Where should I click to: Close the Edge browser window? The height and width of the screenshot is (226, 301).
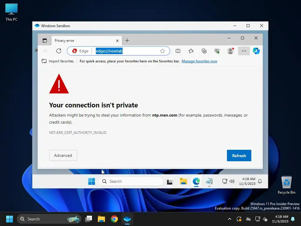pyautogui.click(x=256, y=38)
